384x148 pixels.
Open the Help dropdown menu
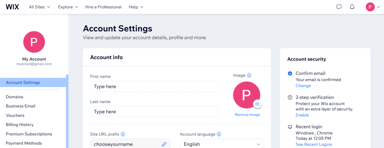[x=136, y=7]
